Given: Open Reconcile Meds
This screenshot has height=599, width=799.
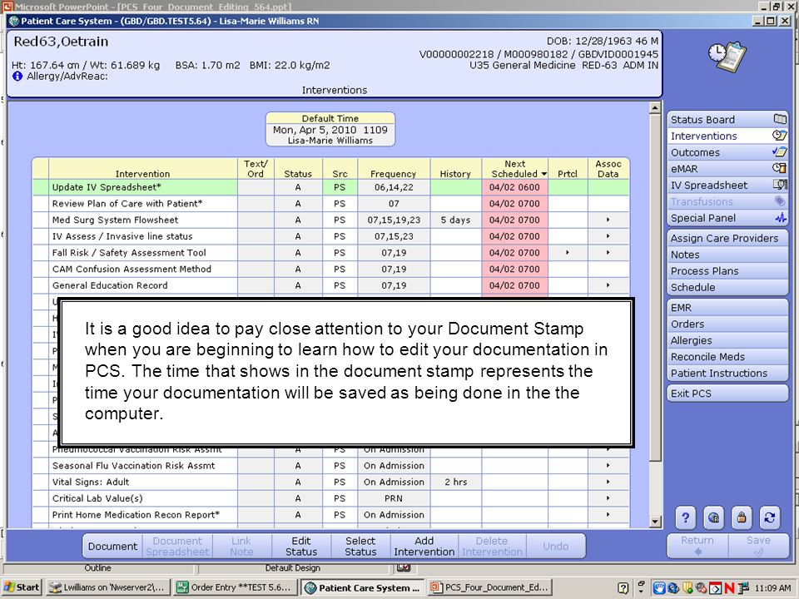Looking at the screenshot, I should click(x=727, y=356).
